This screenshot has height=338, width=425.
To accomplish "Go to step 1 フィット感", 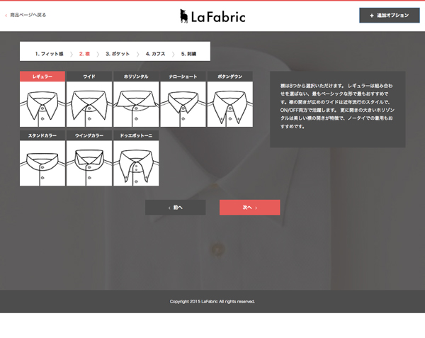I will 50,54.
